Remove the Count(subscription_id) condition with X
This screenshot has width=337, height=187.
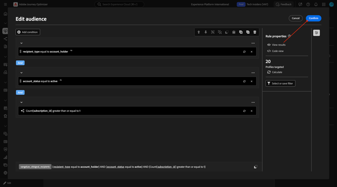tap(252, 111)
